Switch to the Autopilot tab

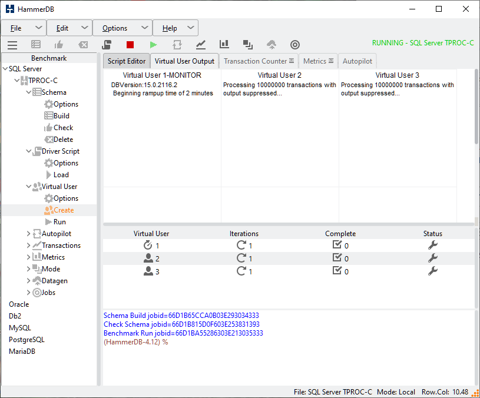click(x=357, y=61)
